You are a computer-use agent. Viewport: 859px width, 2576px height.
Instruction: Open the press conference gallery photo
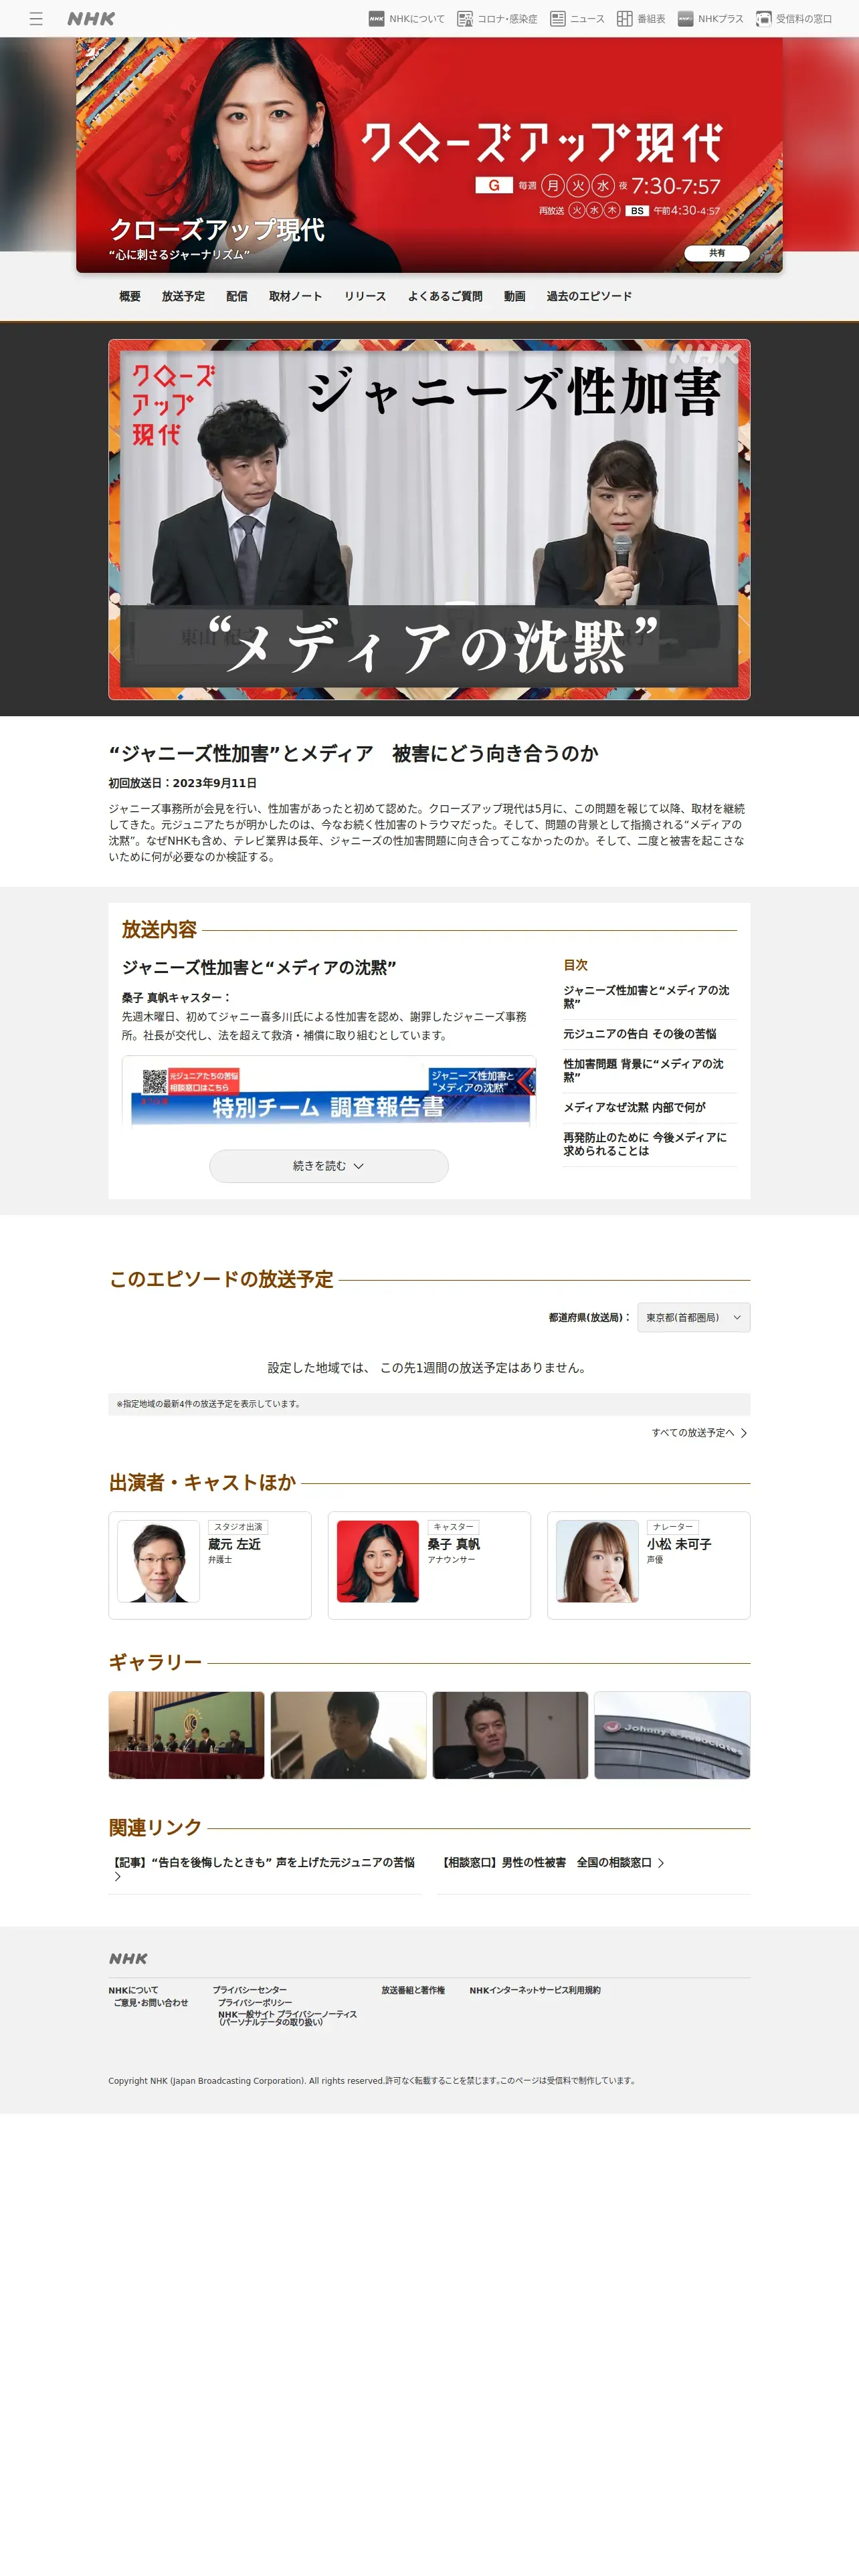(x=187, y=1735)
